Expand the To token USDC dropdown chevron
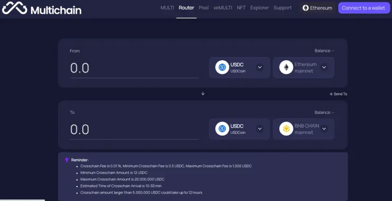Screen dimensions: 392x201 point(260,129)
